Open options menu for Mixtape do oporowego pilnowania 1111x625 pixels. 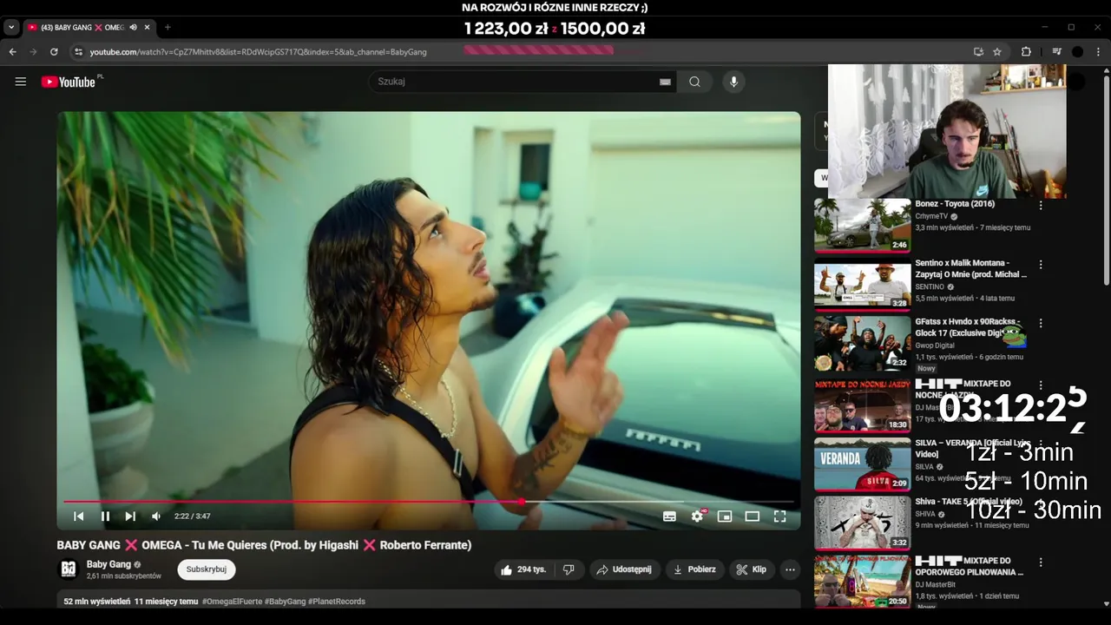coord(1041,562)
